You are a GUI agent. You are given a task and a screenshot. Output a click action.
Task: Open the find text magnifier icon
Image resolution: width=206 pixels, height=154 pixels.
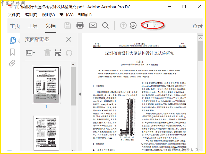click(105, 25)
